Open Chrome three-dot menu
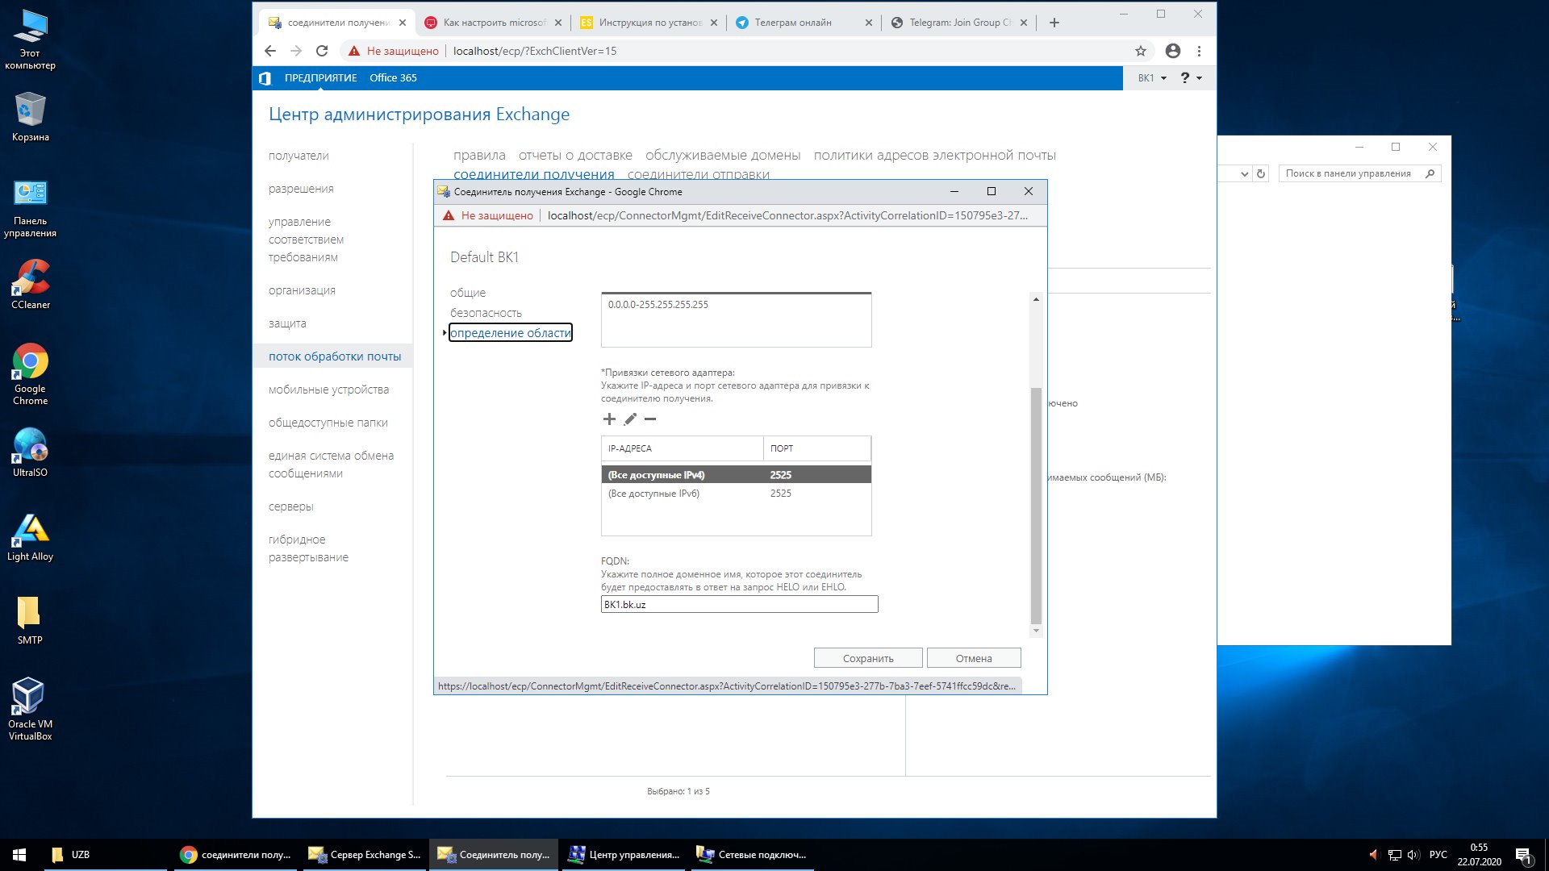The image size is (1549, 871). (x=1200, y=51)
